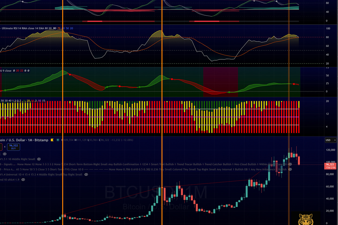The width and height of the screenshot is (338, 225).
Task: Toggle eye icon on the Signals indicator row
Action: [290, 164]
